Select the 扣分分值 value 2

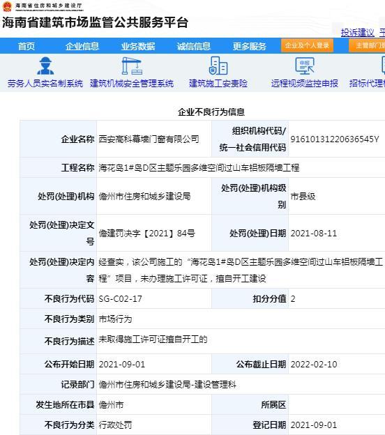(x=293, y=299)
